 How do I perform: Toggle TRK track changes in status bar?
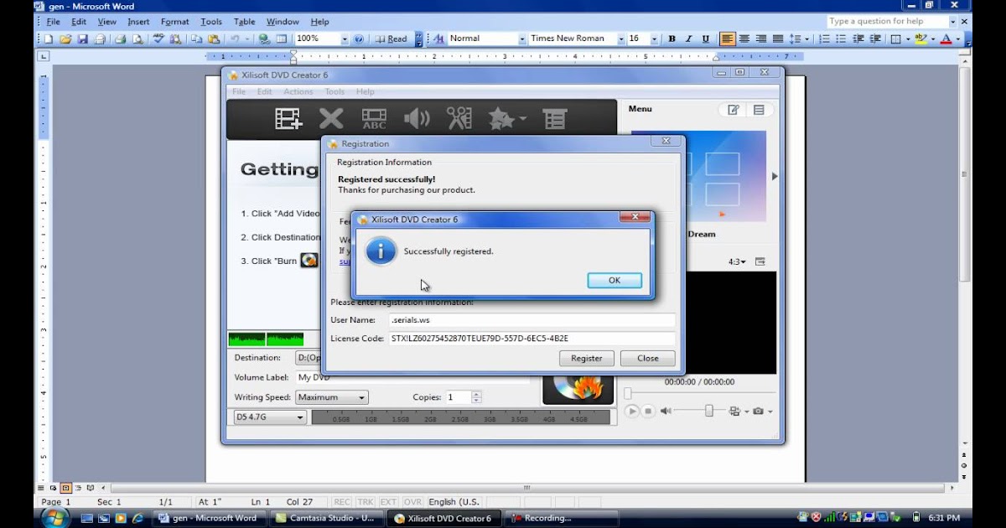click(366, 502)
